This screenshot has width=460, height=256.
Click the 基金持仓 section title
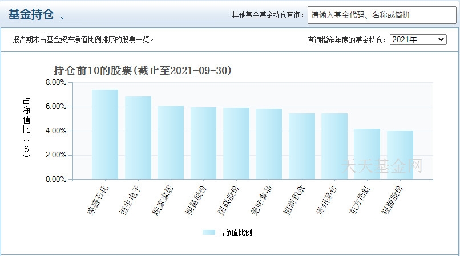coord(31,15)
